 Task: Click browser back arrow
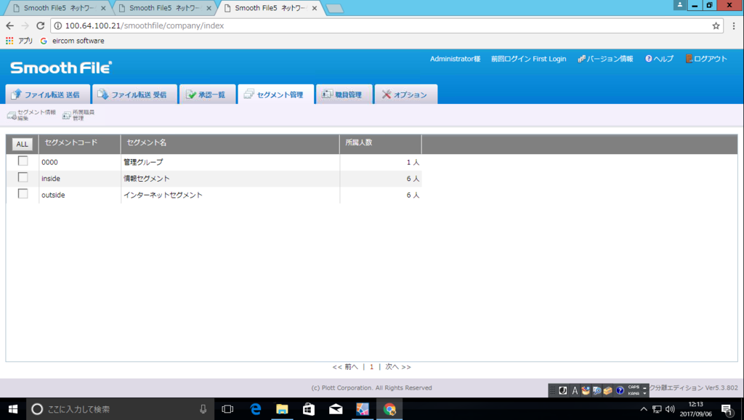pos(10,25)
